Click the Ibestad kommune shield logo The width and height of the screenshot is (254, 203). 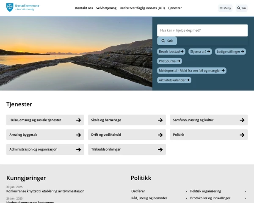[10, 8]
